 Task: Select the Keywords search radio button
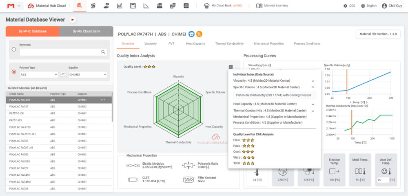pyautogui.click(x=14, y=49)
